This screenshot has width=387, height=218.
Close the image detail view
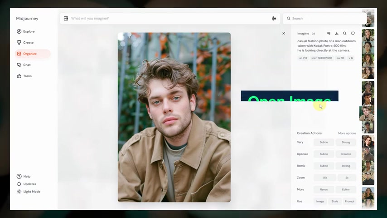tap(284, 34)
